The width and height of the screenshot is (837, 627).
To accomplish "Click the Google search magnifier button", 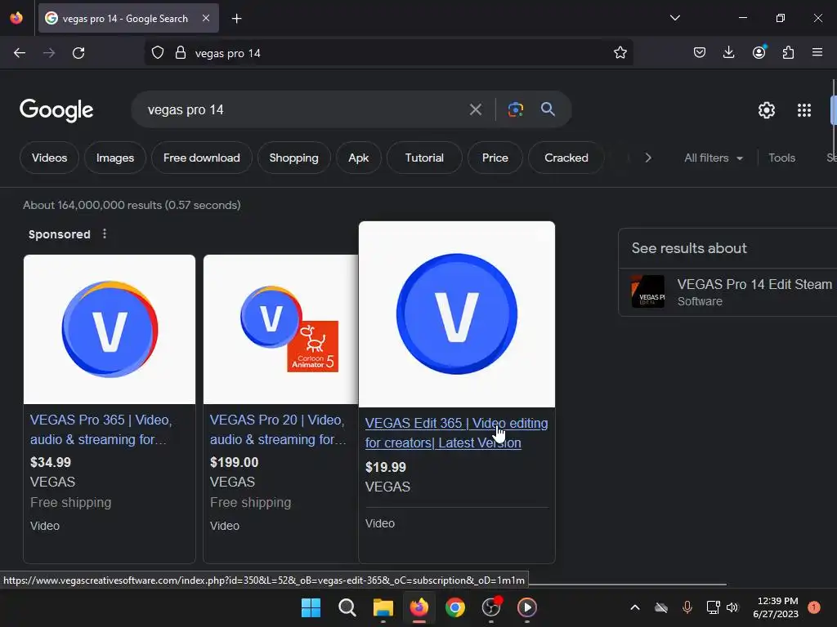I will click(548, 109).
